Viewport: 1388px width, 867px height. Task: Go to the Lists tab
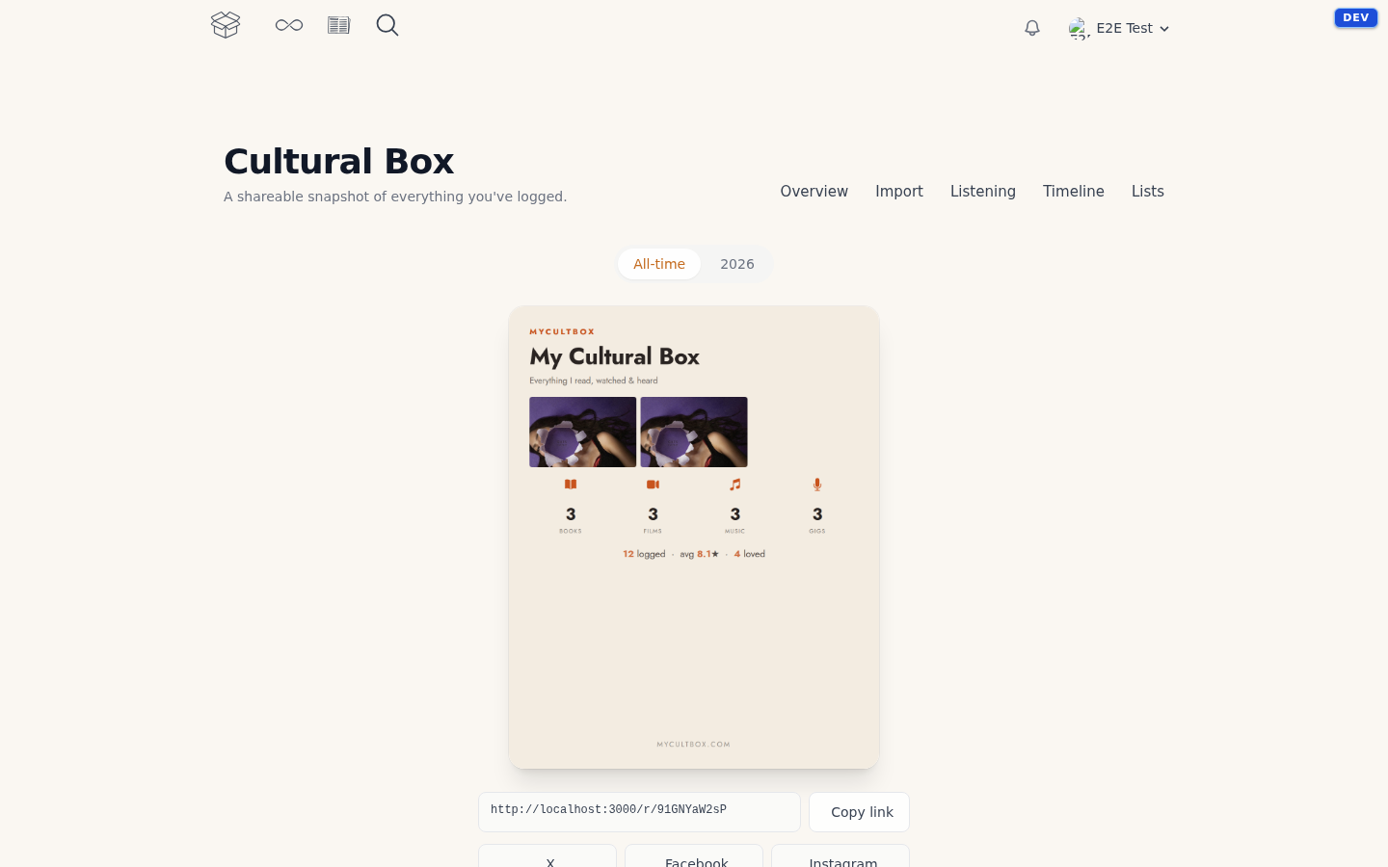tap(1148, 191)
